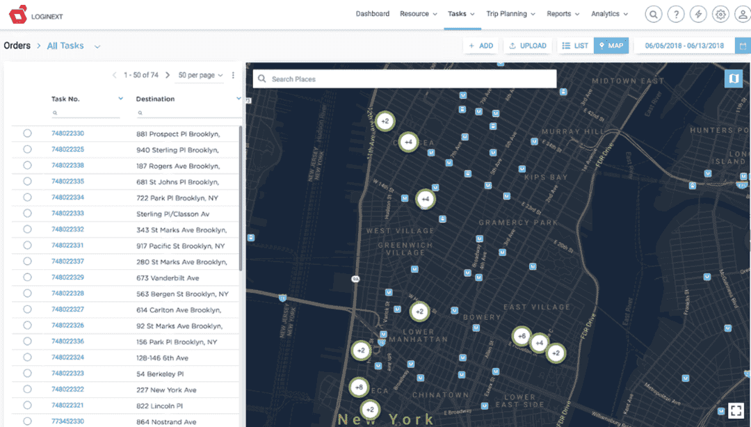Switch to the LIST view tab
The image size is (751, 427).
[x=575, y=45]
